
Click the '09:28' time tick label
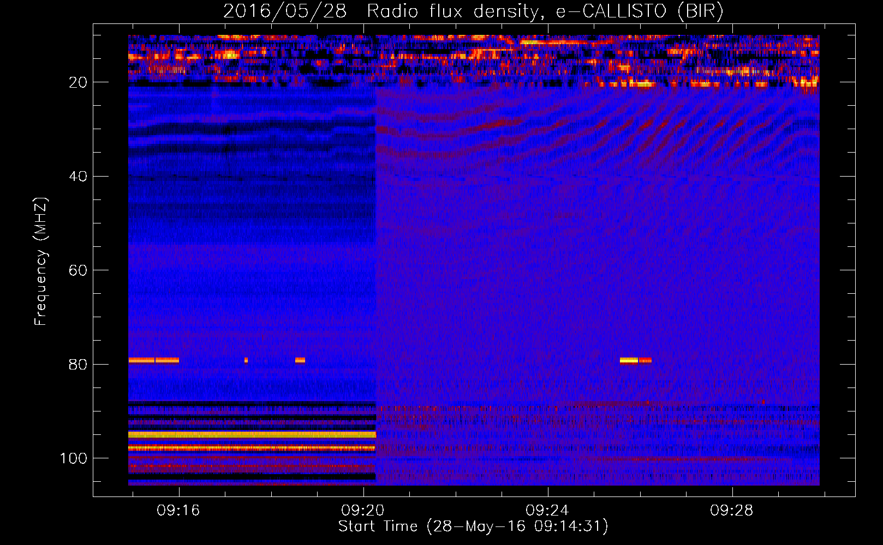click(x=732, y=511)
